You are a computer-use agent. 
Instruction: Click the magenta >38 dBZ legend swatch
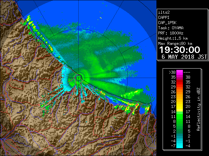click(x=180, y=72)
